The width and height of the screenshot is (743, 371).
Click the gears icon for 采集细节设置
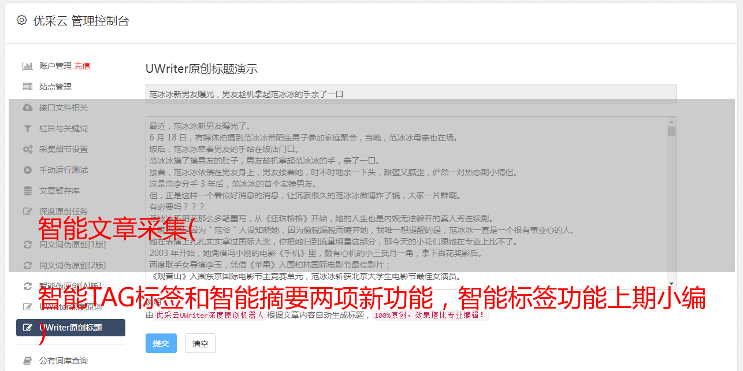pyautogui.click(x=27, y=149)
